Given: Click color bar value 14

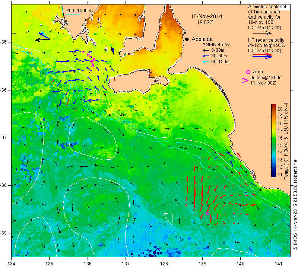Looking at the screenshot, I should (x=280, y=153).
